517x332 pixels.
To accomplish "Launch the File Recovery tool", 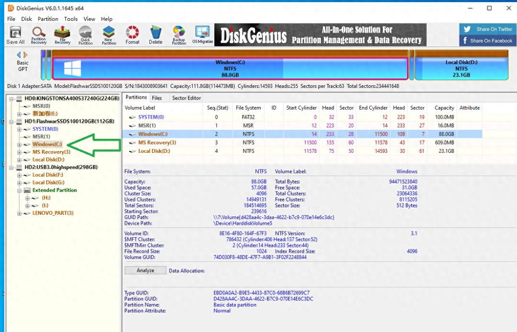I will pos(62,35).
